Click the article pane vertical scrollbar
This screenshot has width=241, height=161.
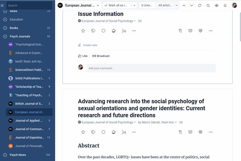click(x=240, y=27)
